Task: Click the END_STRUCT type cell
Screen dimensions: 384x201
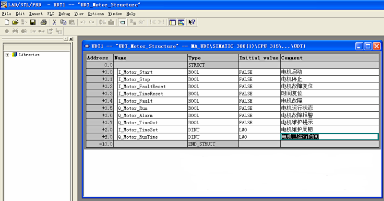Action: pyautogui.click(x=213, y=144)
